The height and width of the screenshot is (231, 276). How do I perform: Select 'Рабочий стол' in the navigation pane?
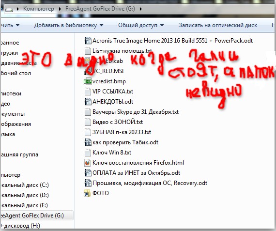click(16, 73)
